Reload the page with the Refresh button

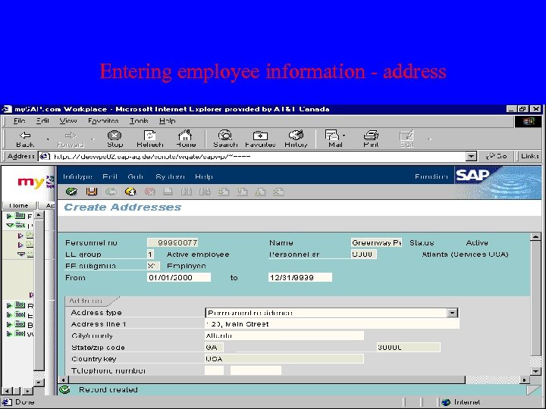[149, 139]
